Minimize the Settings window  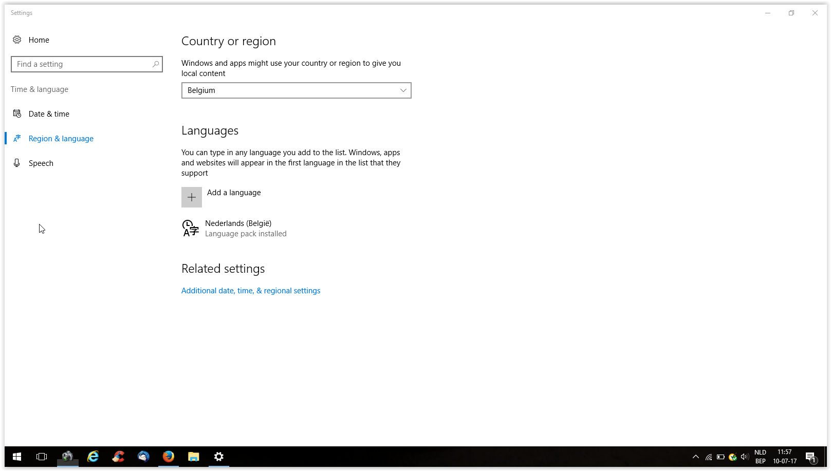click(x=768, y=13)
